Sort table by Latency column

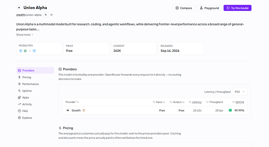click(195, 102)
